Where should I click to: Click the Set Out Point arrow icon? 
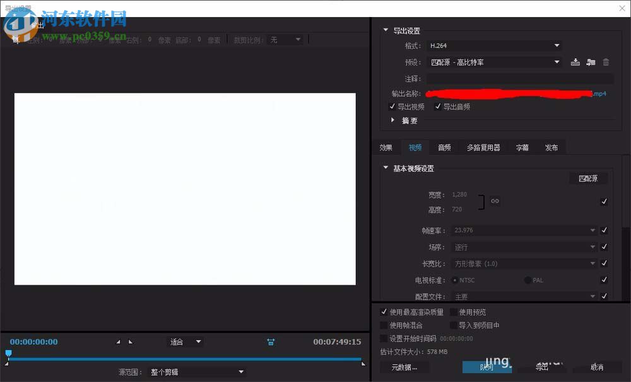click(131, 341)
